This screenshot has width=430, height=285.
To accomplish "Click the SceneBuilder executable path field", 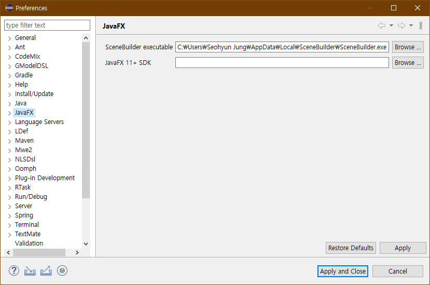I will click(x=282, y=47).
